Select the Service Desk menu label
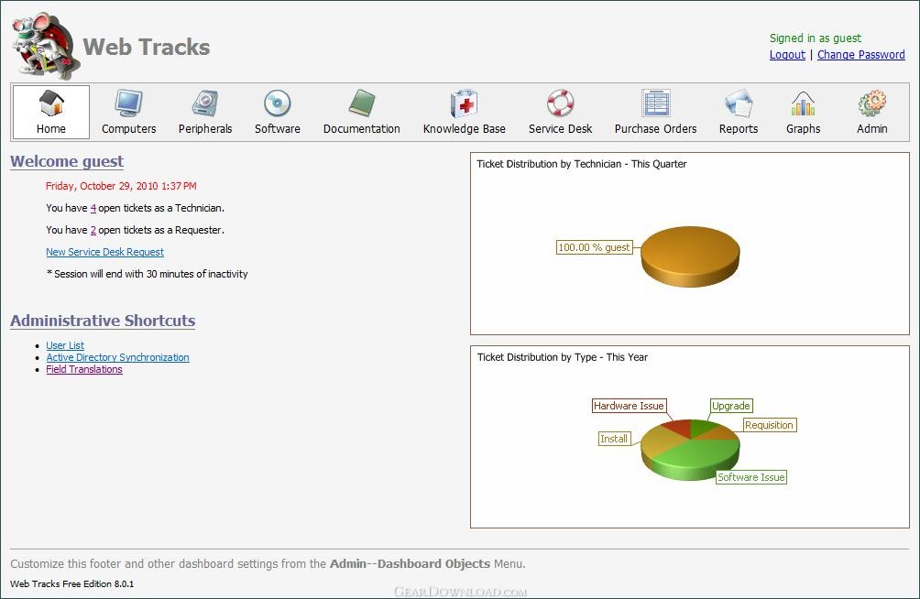Viewport: 920px width, 599px height. [x=560, y=128]
